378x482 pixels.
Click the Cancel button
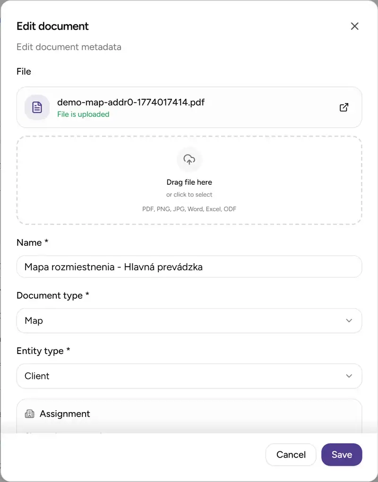click(x=291, y=455)
